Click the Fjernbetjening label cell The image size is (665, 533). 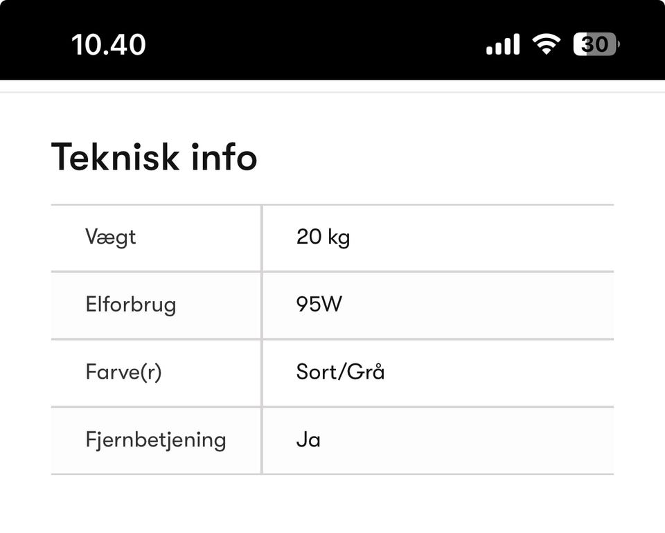pyautogui.click(x=156, y=440)
